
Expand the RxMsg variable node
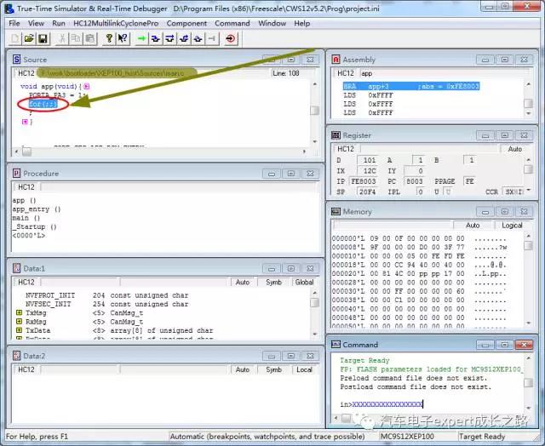click(x=19, y=322)
